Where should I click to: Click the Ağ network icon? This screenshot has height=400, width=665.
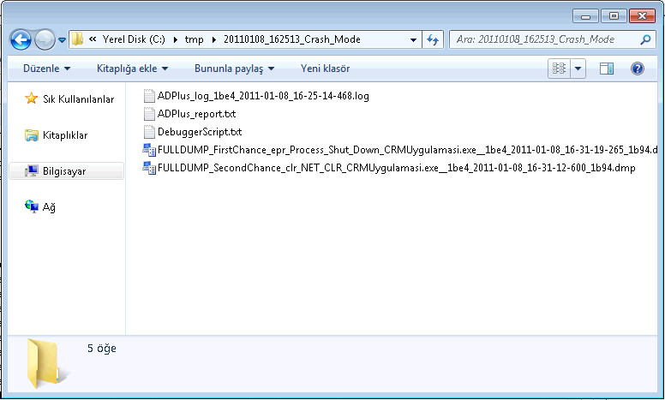click(x=32, y=206)
